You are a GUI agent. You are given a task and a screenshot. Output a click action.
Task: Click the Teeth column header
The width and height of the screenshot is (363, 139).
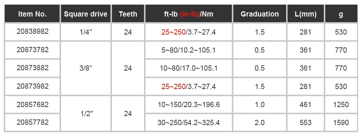128,14
